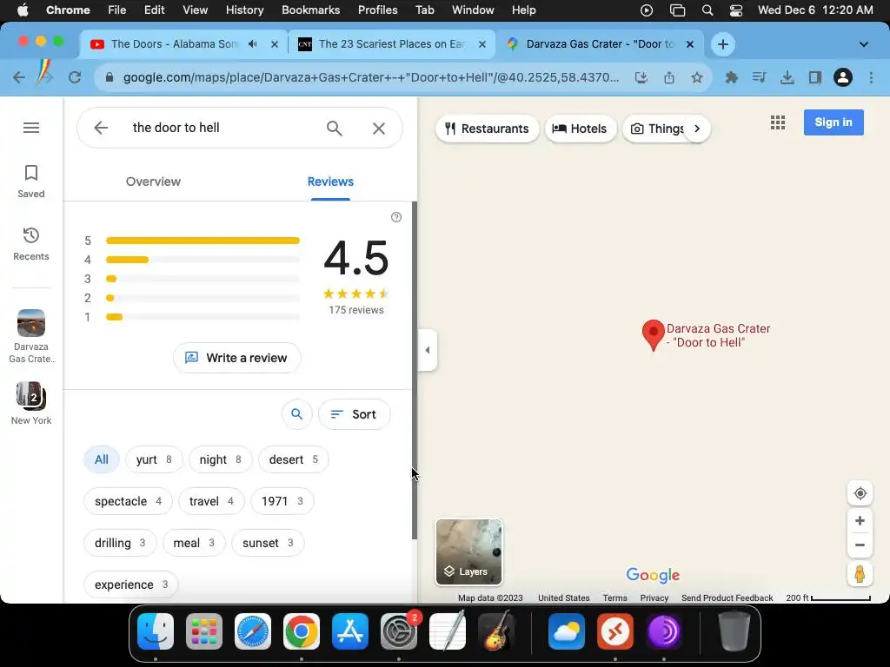Reload the page in Chrome

(75, 77)
